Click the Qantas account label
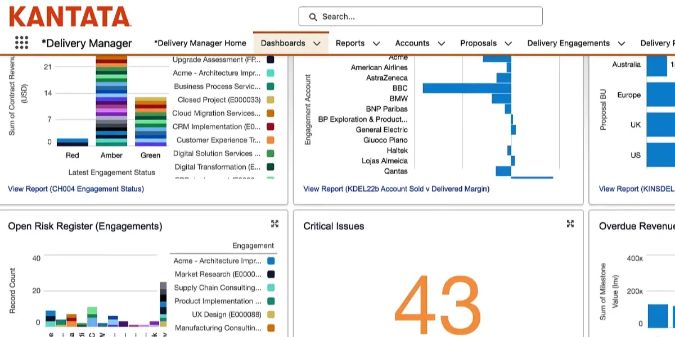The width and height of the screenshot is (675, 337). [396, 171]
